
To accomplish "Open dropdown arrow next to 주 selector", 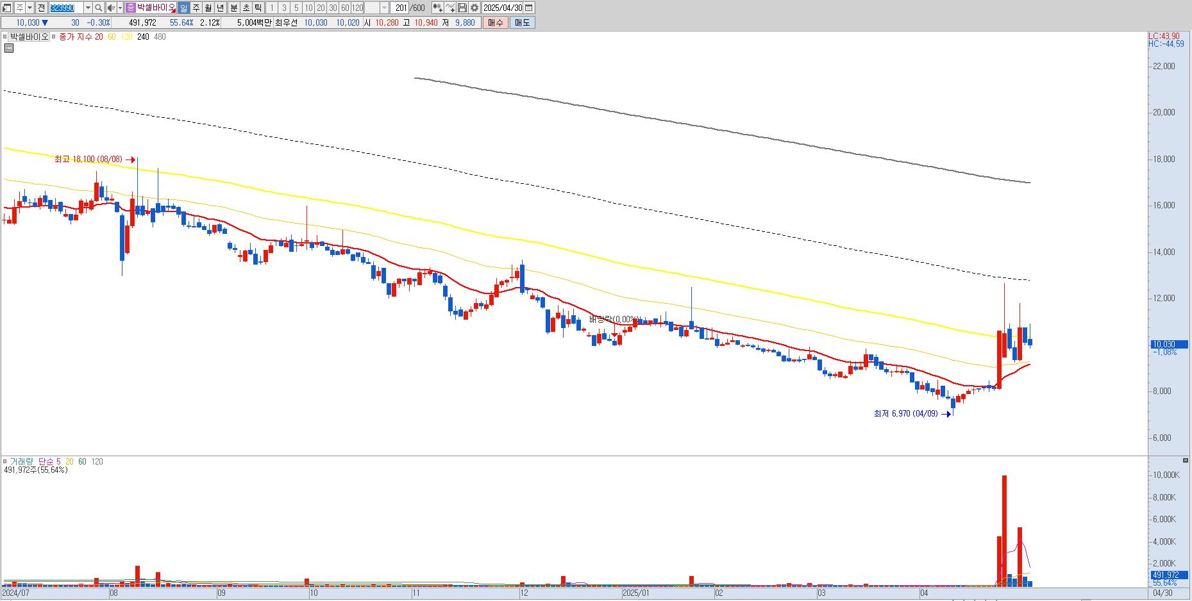I will tap(29, 8).
